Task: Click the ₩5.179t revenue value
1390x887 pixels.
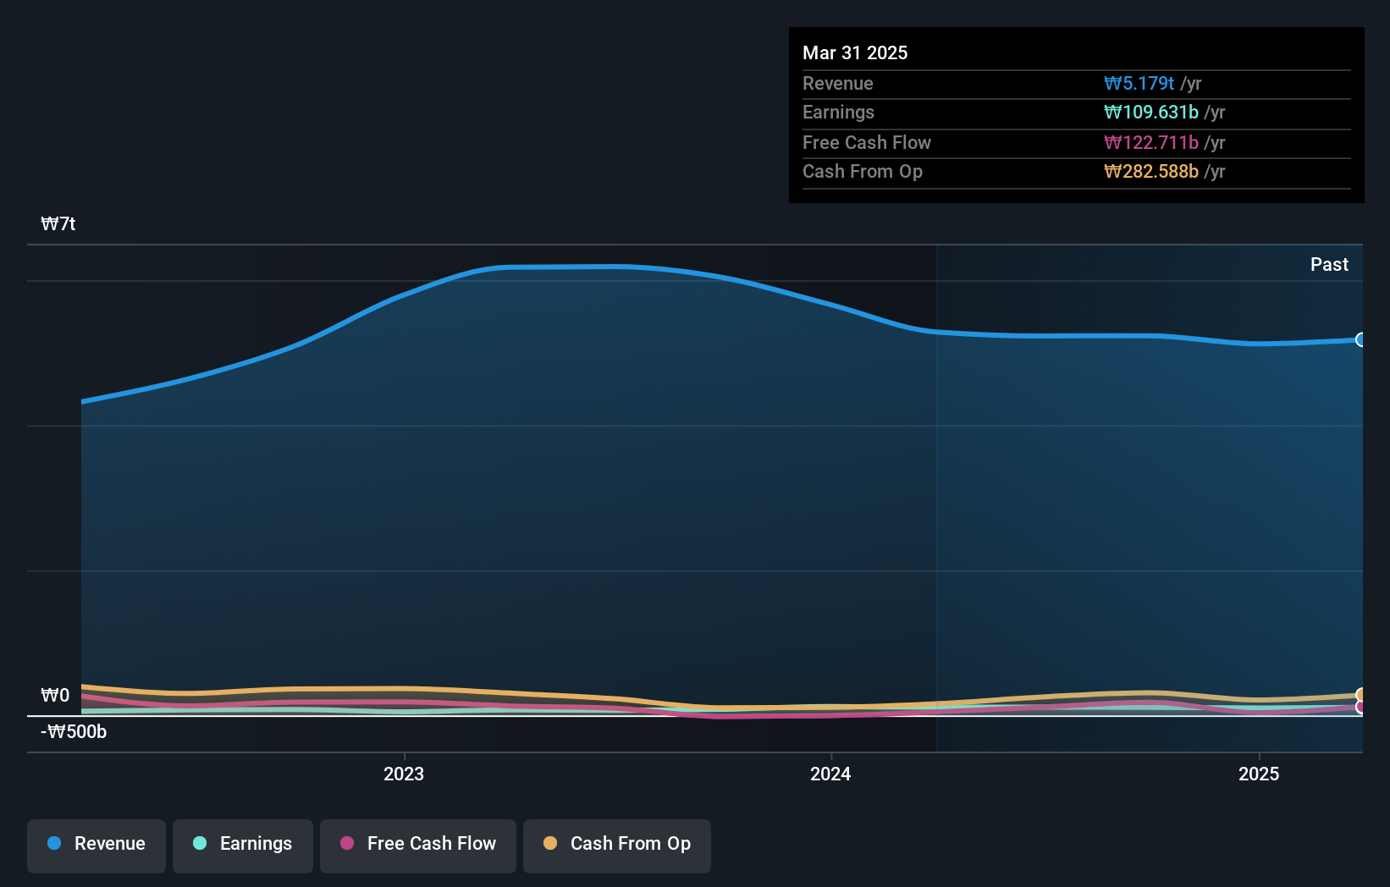Action: pos(1139,83)
